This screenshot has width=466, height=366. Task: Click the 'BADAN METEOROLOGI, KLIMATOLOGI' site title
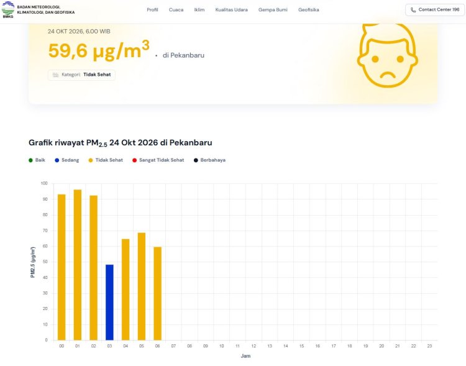tap(46, 10)
